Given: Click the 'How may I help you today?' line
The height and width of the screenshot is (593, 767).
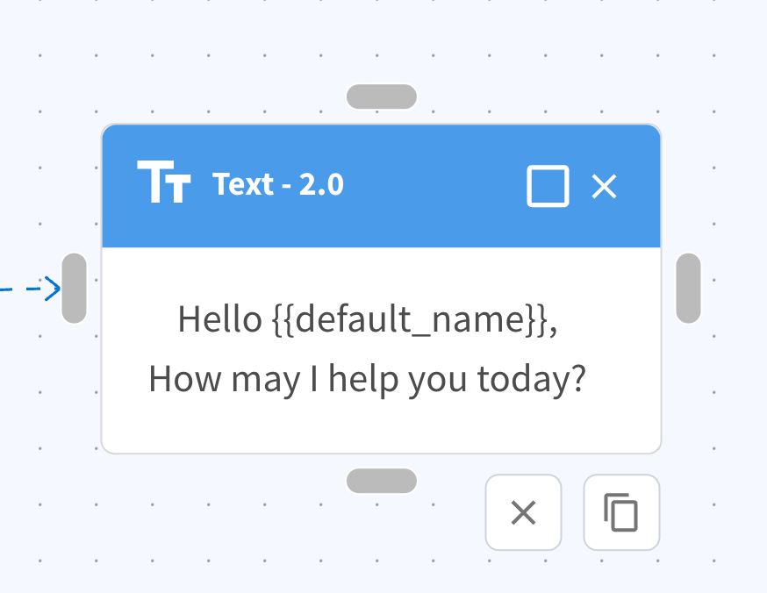Looking at the screenshot, I should (368, 379).
